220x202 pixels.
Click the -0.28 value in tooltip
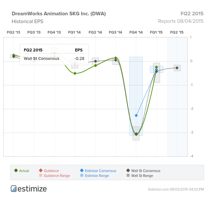pyautogui.click(x=80, y=59)
